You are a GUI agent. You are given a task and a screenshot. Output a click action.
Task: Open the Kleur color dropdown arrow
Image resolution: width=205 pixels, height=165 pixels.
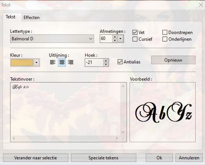(x=36, y=63)
